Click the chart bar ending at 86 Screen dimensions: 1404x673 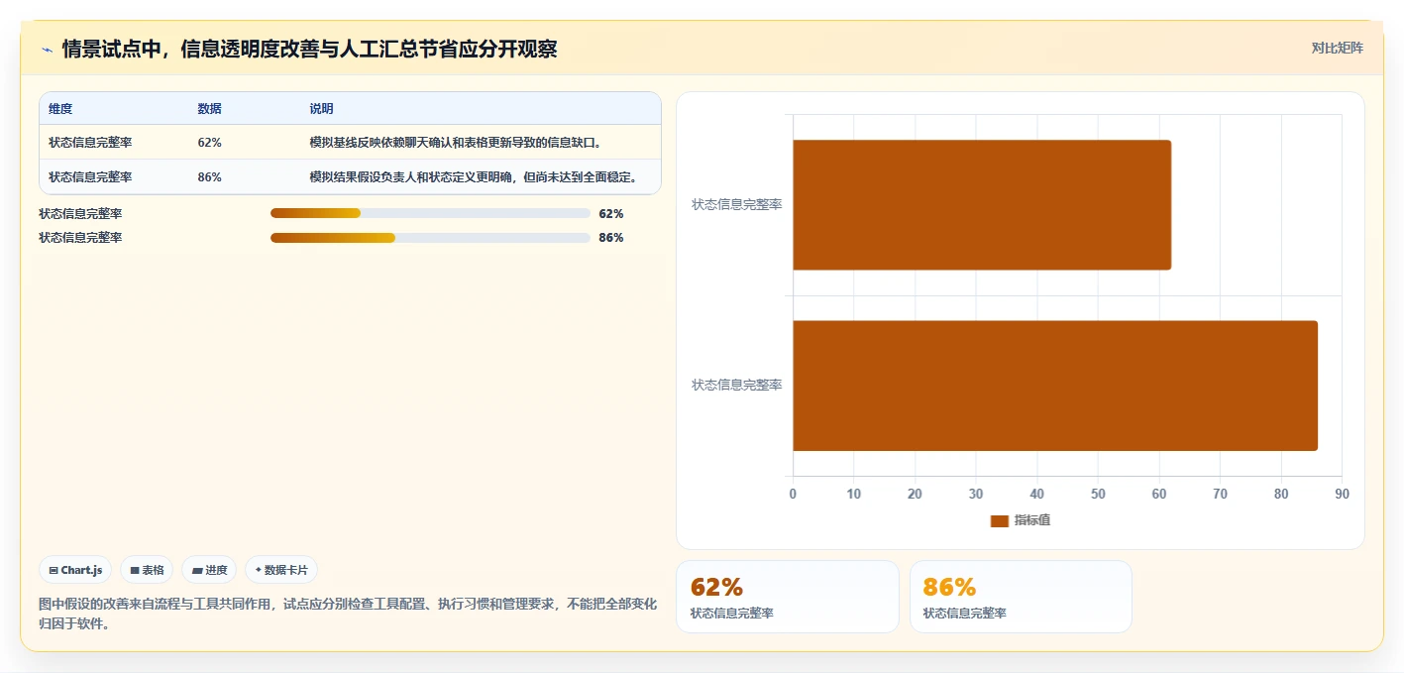tap(1055, 386)
